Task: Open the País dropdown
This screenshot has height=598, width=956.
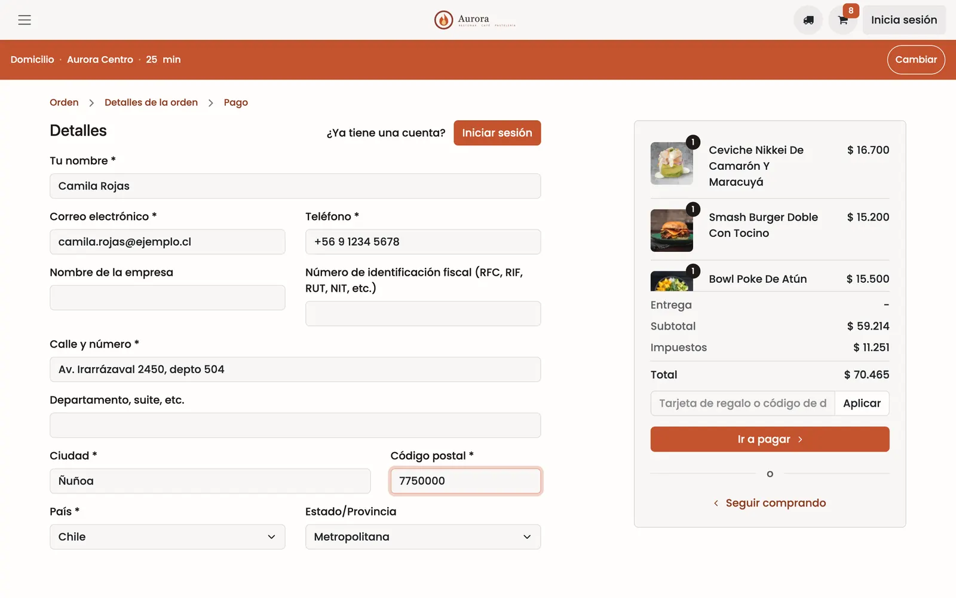Action: (167, 537)
